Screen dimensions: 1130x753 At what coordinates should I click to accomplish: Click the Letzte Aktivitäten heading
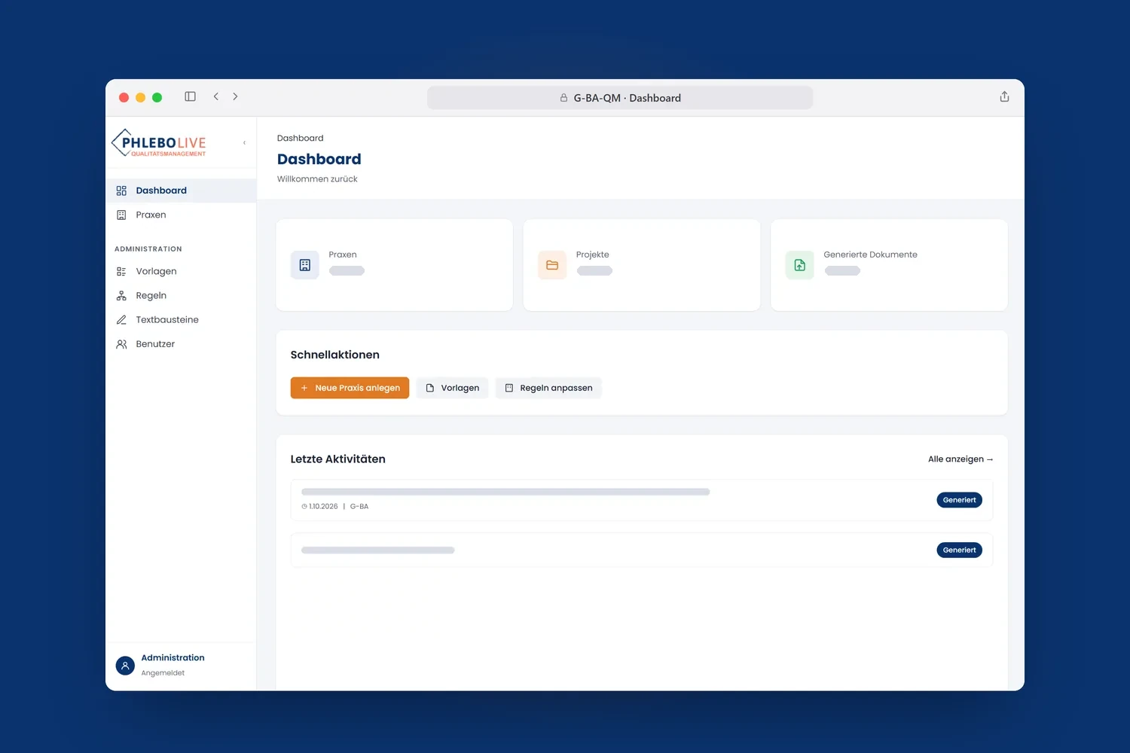[x=338, y=459]
